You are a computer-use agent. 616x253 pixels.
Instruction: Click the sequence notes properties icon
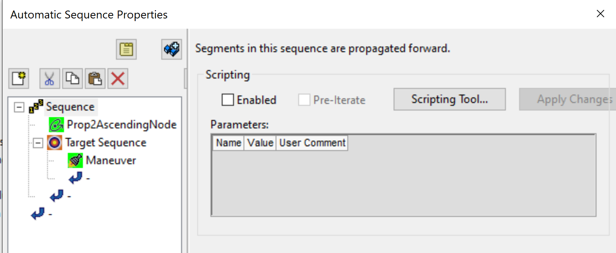point(126,49)
